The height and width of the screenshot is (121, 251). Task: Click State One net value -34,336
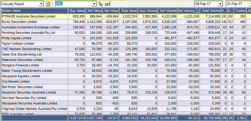point(113,54)
